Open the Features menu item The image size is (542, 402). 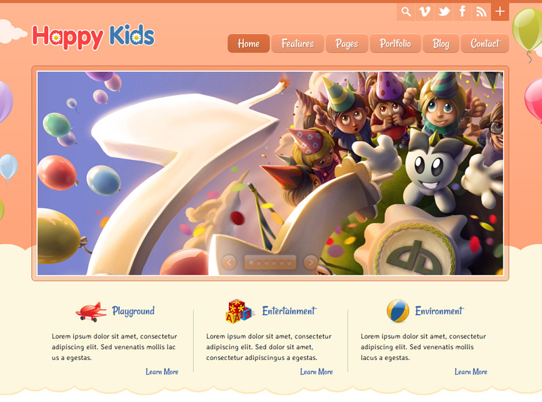point(297,43)
